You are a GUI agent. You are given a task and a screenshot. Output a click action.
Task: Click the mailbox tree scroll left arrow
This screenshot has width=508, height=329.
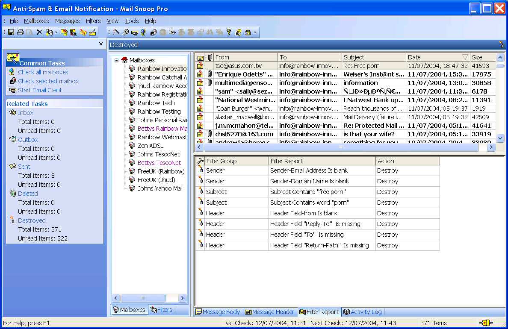click(116, 298)
